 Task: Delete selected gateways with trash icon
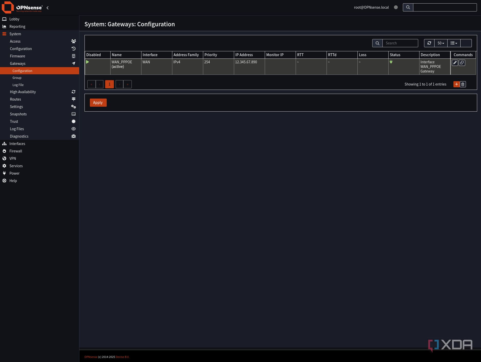[x=463, y=84]
